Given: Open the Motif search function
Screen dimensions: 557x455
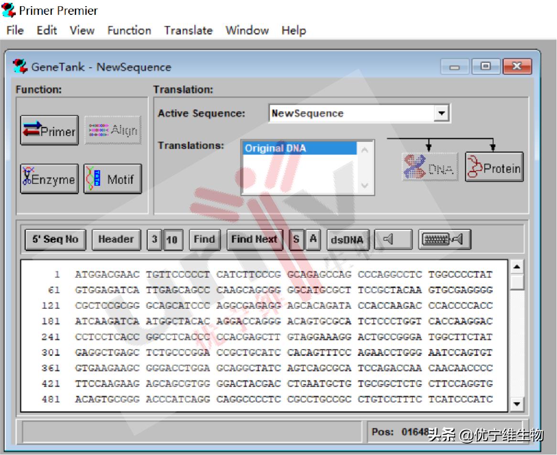Looking at the screenshot, I should (x=113, y=179).
